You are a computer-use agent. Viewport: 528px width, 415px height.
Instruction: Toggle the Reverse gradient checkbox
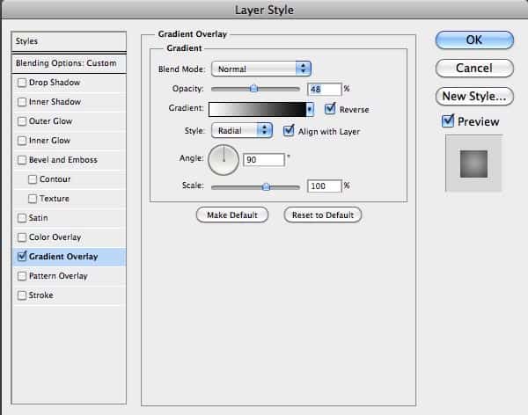click(x=330, y=109)
